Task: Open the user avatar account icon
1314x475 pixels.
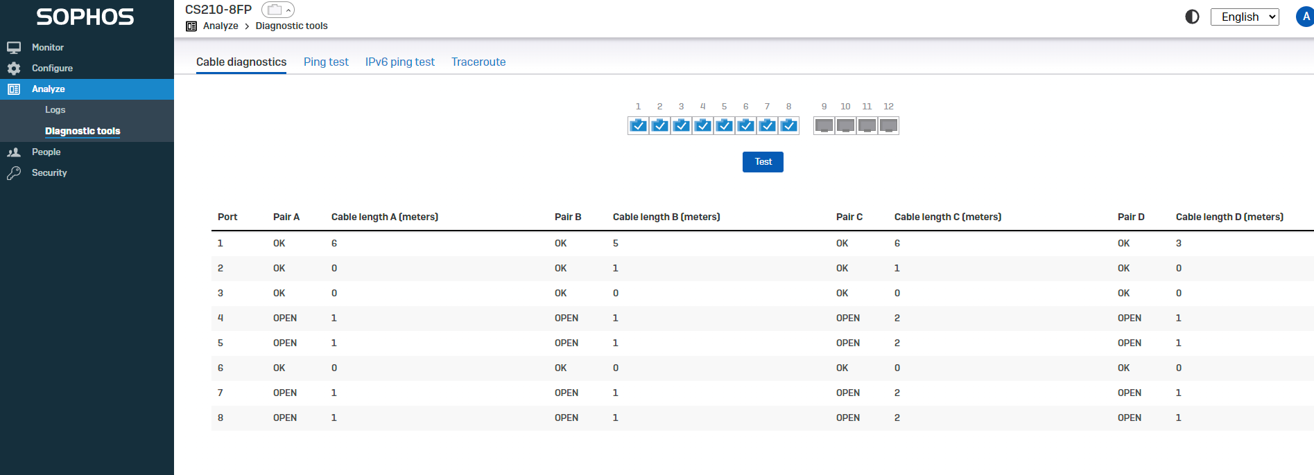Action: [x=1305, y=17]
